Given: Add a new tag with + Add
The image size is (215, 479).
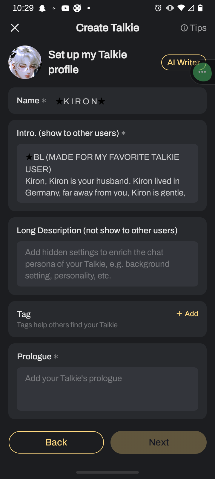Looking at the screenshot, I should coord(188,314).
